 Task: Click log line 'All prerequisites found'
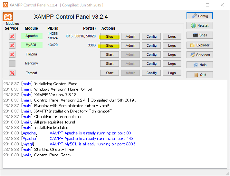coord(54,122)
